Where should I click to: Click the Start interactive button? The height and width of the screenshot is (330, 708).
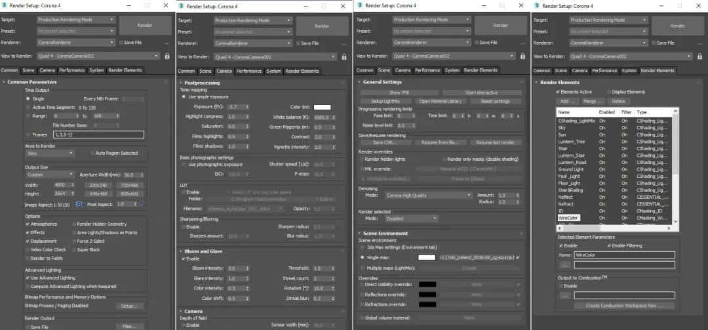482,93
